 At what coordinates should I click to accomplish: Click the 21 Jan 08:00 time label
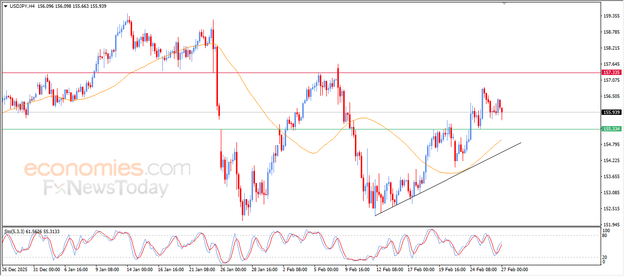coord(202,269)
